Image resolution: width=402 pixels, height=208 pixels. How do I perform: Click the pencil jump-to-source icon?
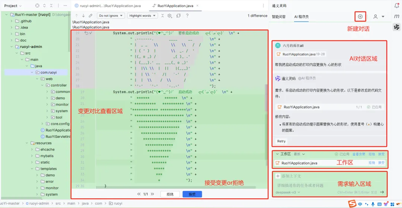coord(90,16)
